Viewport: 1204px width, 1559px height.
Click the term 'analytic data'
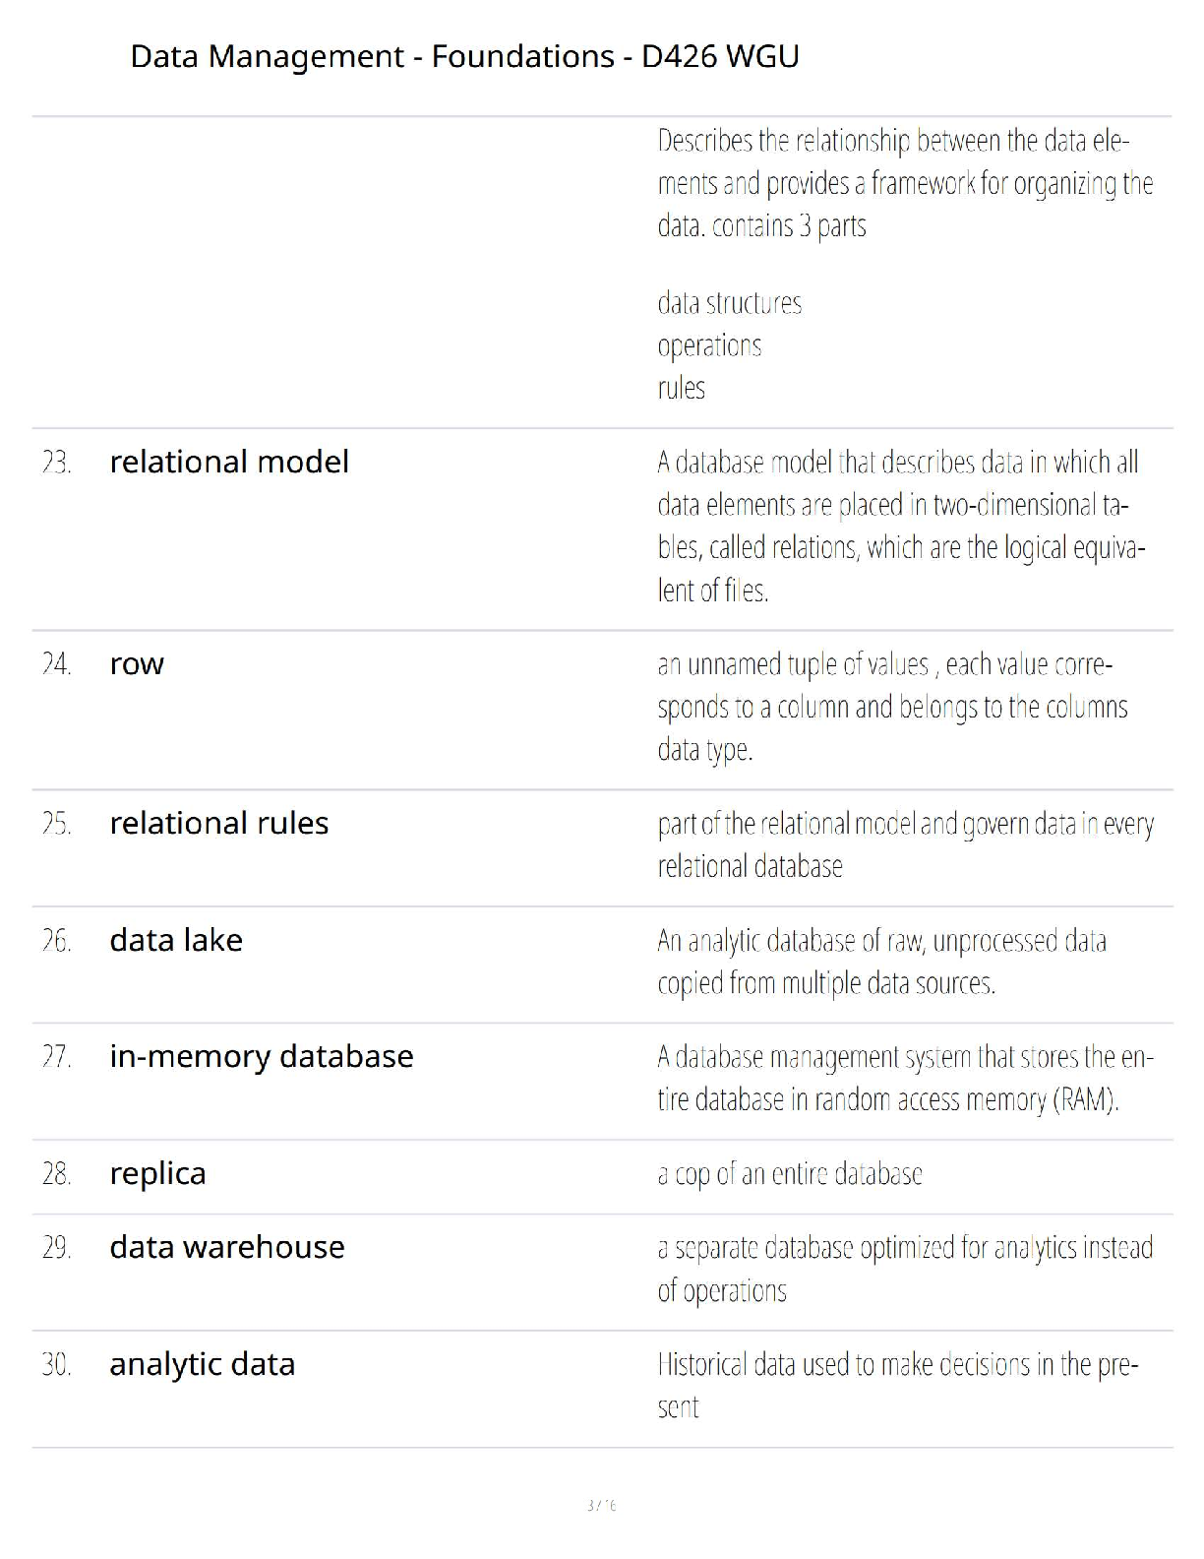point(203,1364)
